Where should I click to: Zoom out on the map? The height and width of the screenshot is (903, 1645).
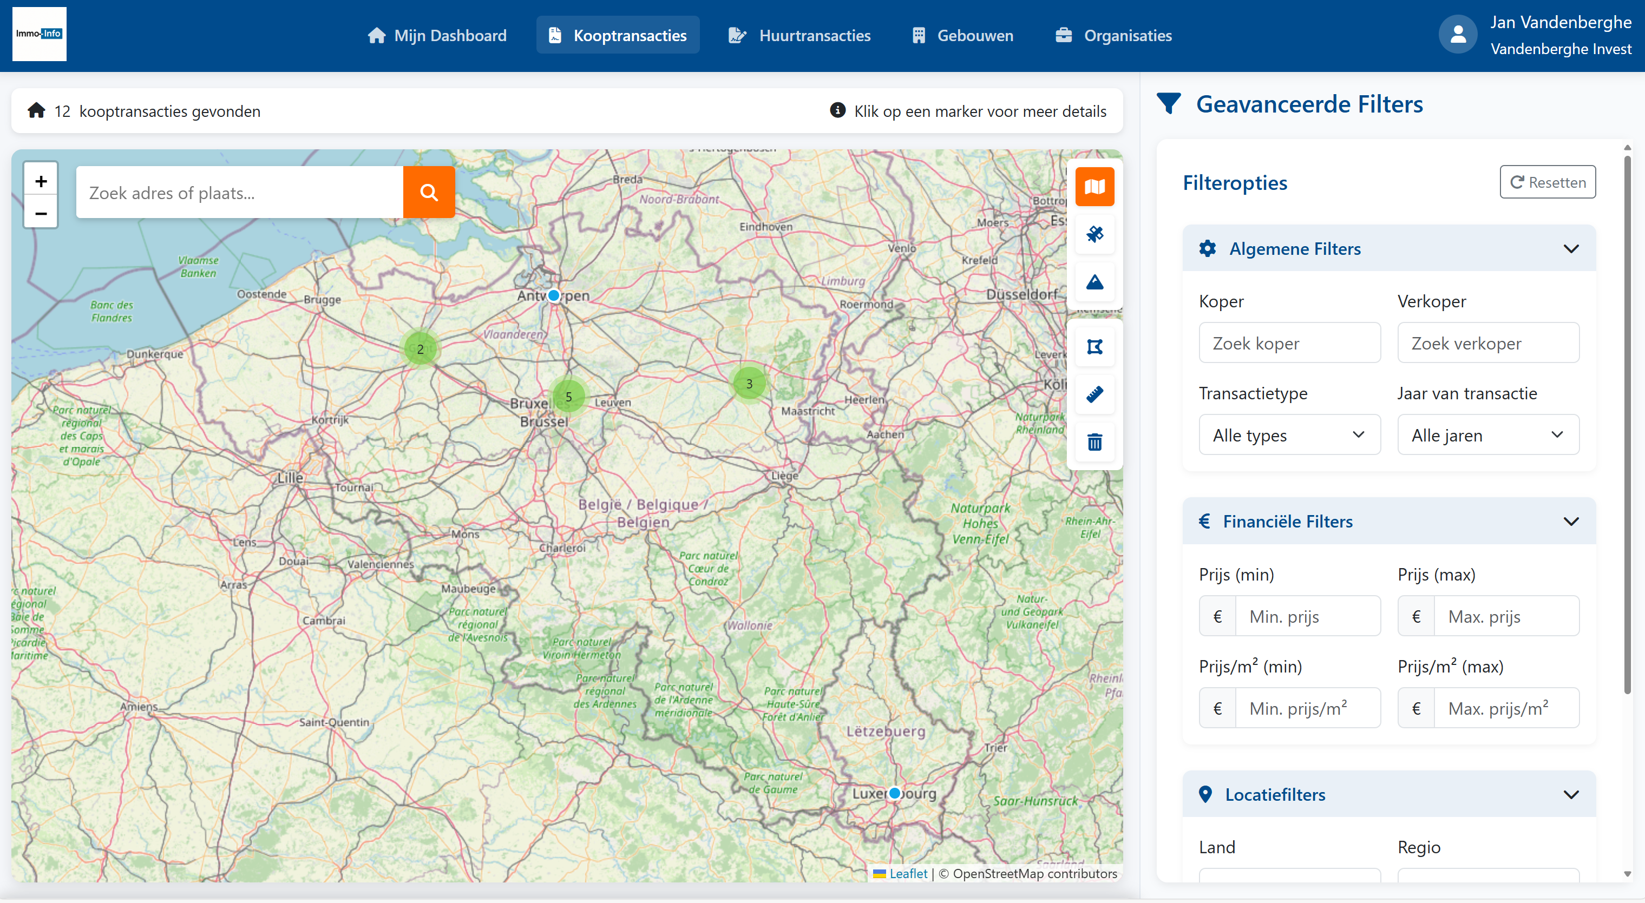click(41, 213)
